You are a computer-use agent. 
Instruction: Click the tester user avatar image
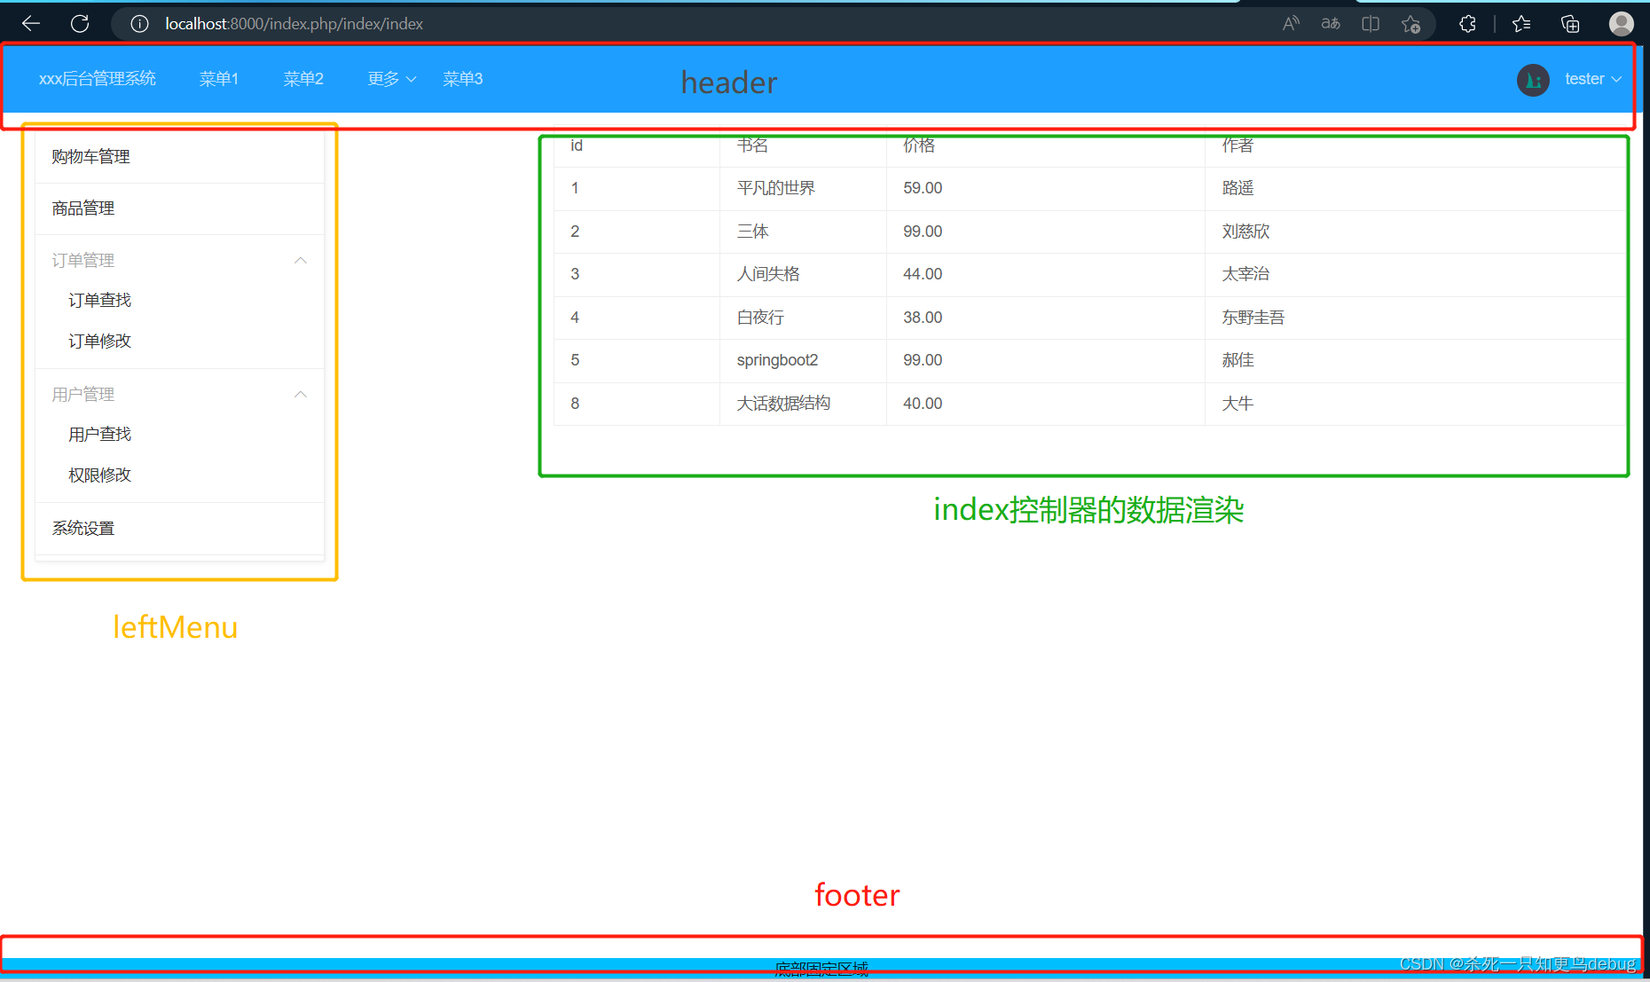(1533, 80)
